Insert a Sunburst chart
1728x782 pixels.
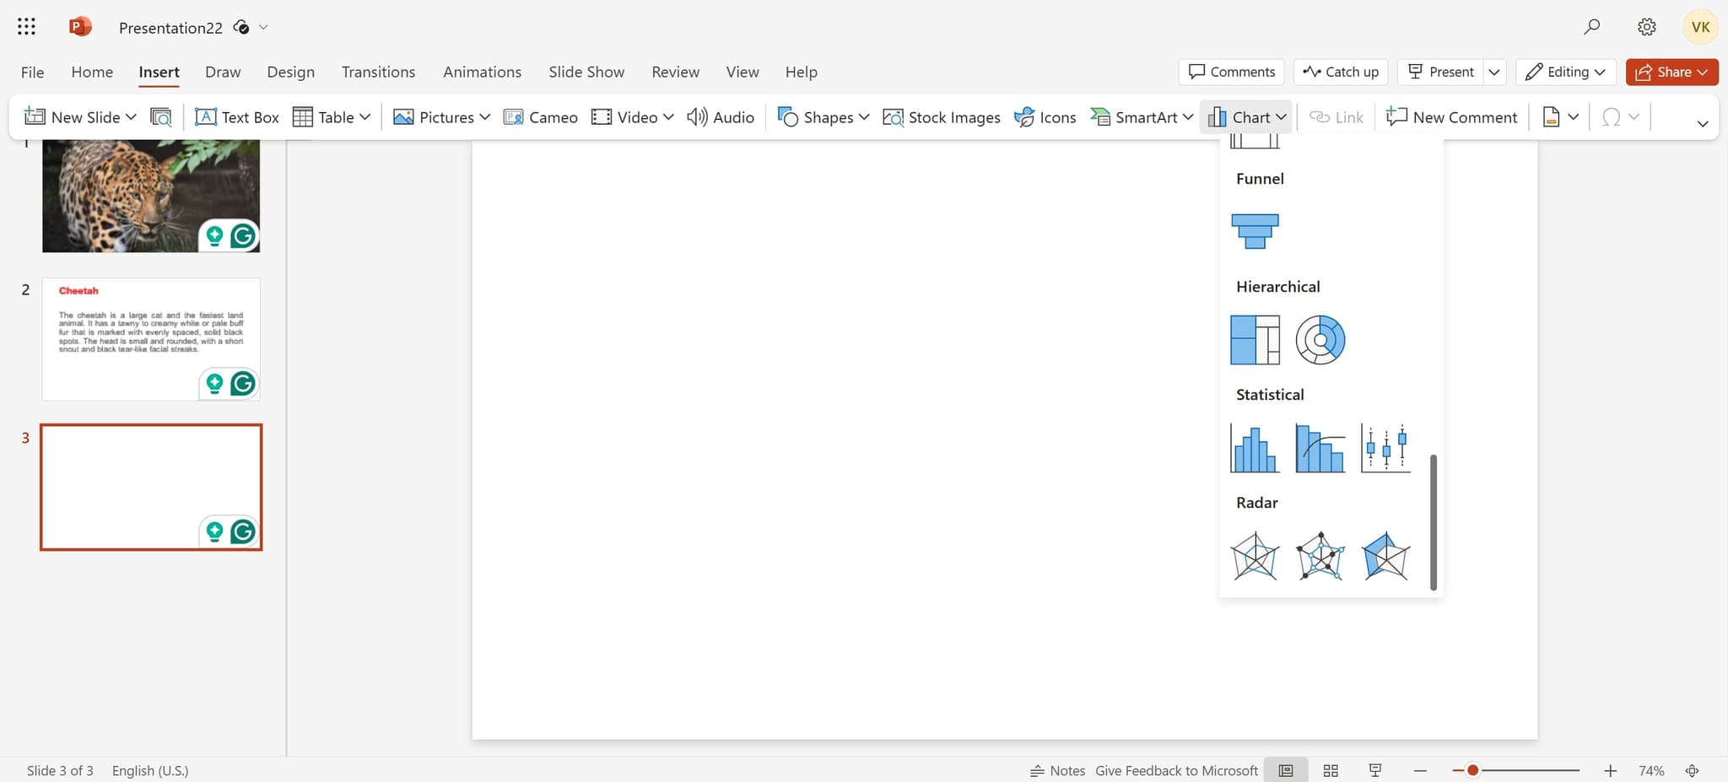coord(1320,339)
